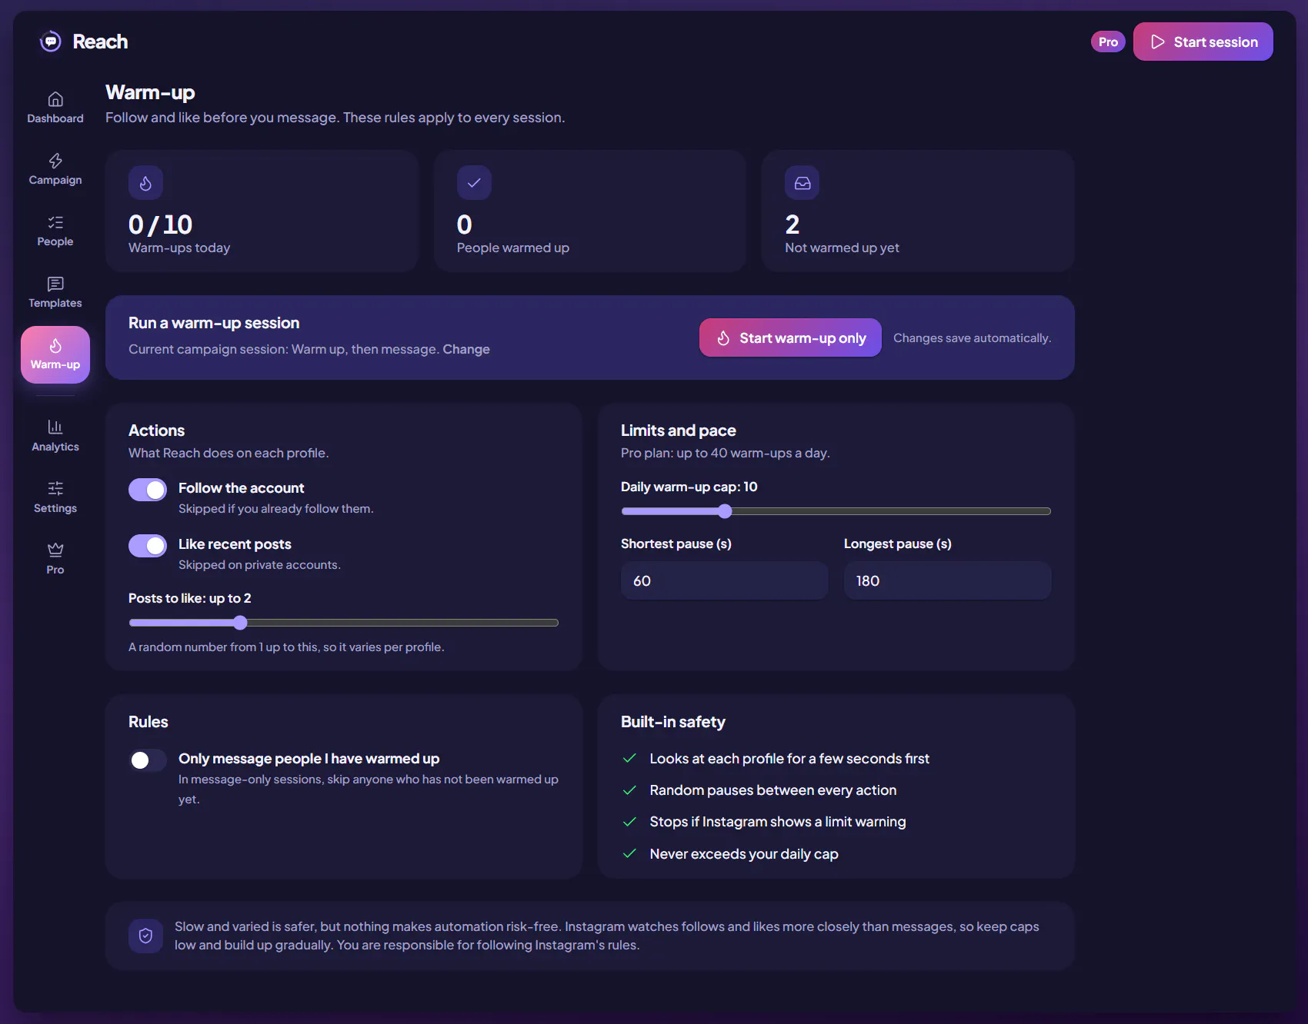Click the People warmed up label
The width and height of the screenshot is (1308, 1024).
coord(513,248)
